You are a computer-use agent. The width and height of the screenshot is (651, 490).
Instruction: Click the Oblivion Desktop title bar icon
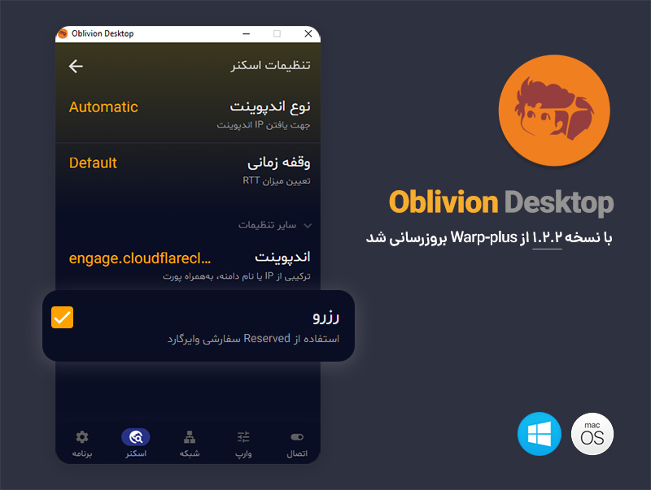point(63,33)
